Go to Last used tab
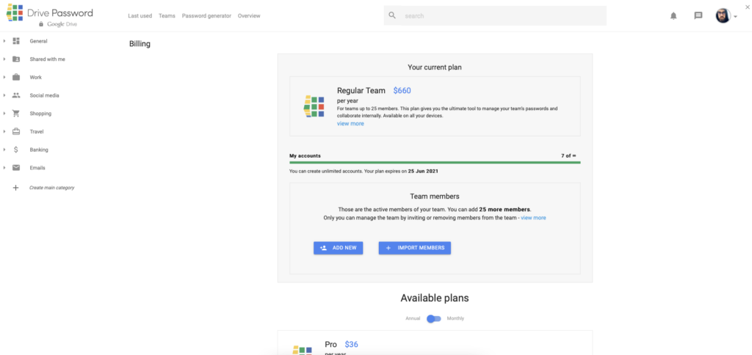752x355 pixels. pyautogui.click(x=140, y=16)
